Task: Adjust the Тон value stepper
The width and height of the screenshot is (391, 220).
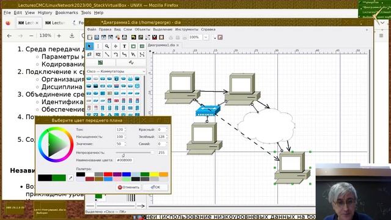Action: (125, 130)
